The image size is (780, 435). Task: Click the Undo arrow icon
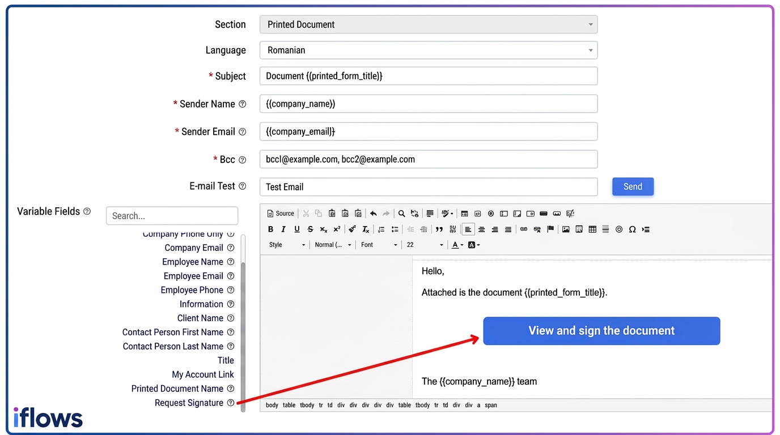coord(373,214)
